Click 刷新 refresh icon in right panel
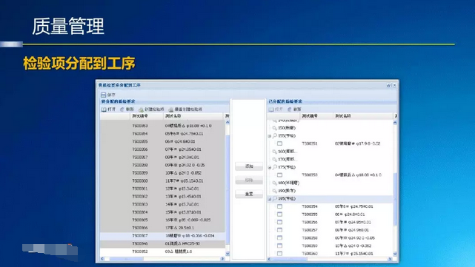Screen dimensions: 475x267 (x=290, y=109)
